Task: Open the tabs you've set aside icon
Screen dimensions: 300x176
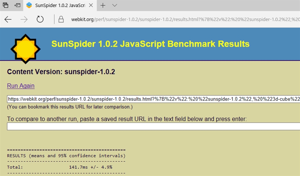Action: pos(6,5)
